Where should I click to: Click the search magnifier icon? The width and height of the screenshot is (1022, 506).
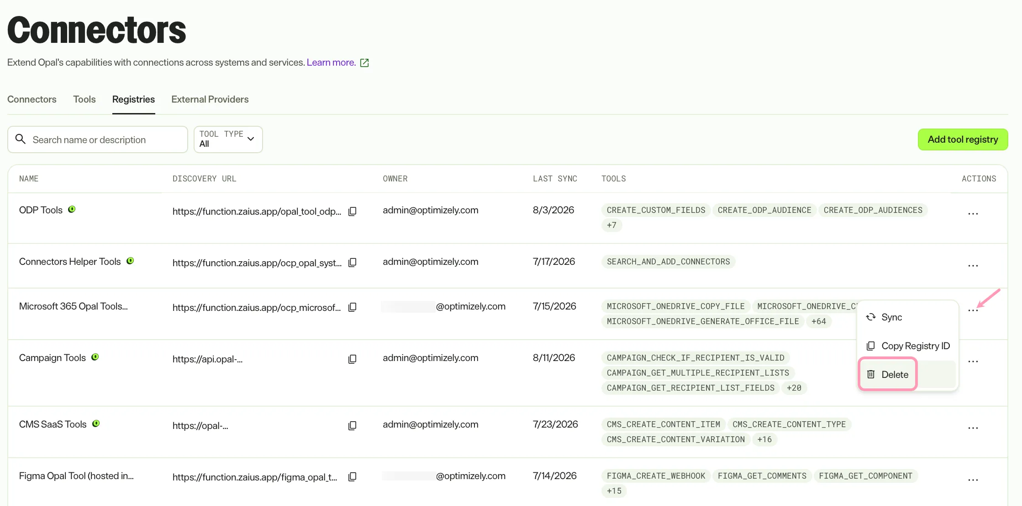[x=21, y=139]
